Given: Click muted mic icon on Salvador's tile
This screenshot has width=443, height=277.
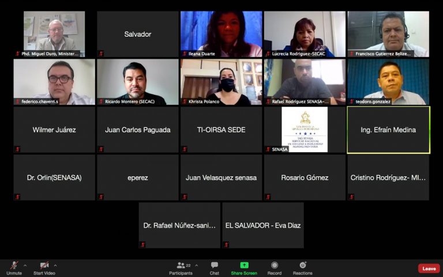Looking at the screenshot, I should 101,54.
